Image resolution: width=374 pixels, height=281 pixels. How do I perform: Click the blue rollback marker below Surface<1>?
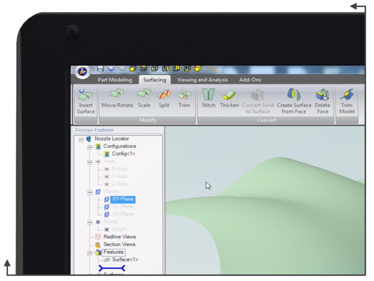coord(112,268)
